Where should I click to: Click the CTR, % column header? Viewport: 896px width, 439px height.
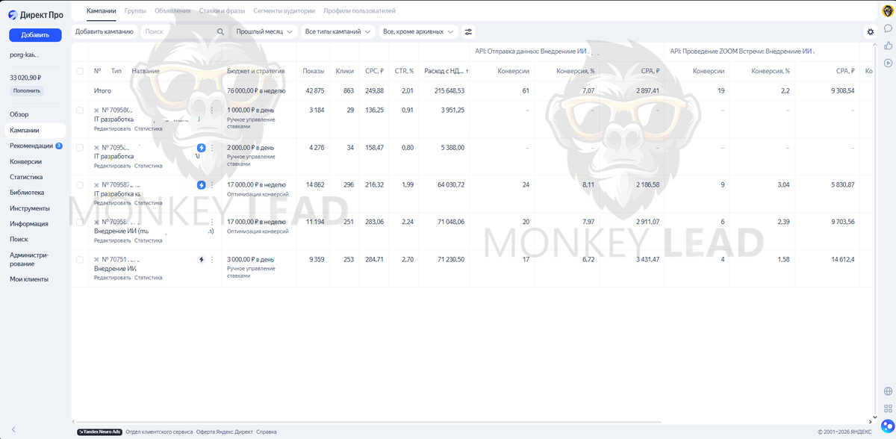[x=404, y=71]
